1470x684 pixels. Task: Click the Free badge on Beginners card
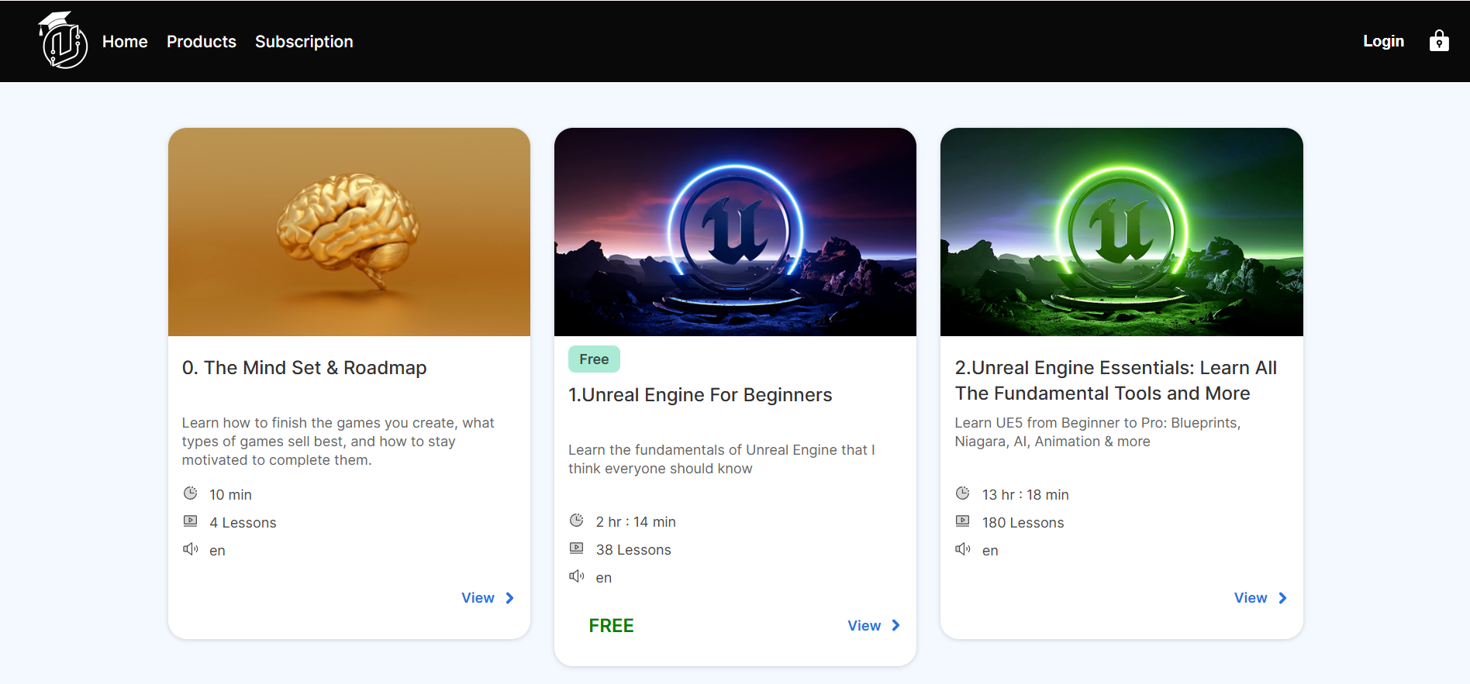[593, 359]
